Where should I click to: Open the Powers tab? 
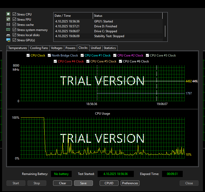click(x=70, y=48)
